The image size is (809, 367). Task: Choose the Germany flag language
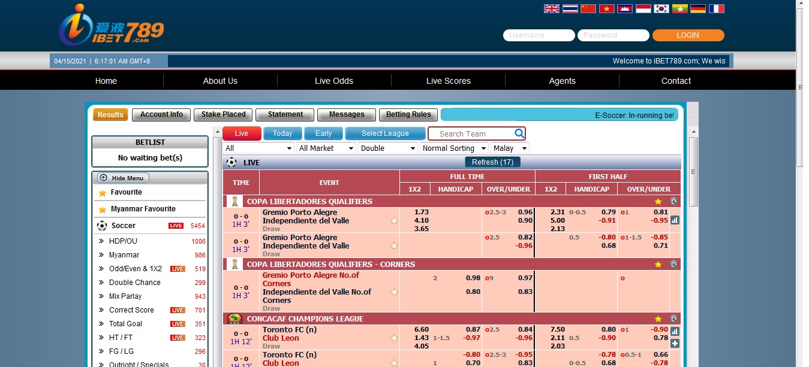(x=698, y=8)
